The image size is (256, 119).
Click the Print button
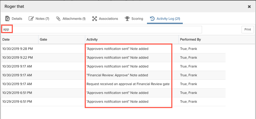point(248,30)
